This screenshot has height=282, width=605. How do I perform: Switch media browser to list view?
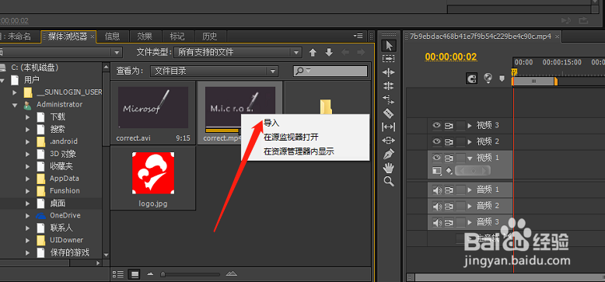pos(118,274)
